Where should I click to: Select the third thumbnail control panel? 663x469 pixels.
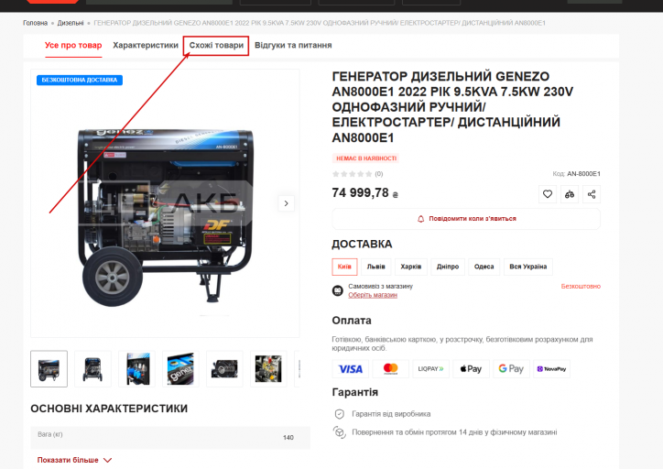(x=137, y=369)
